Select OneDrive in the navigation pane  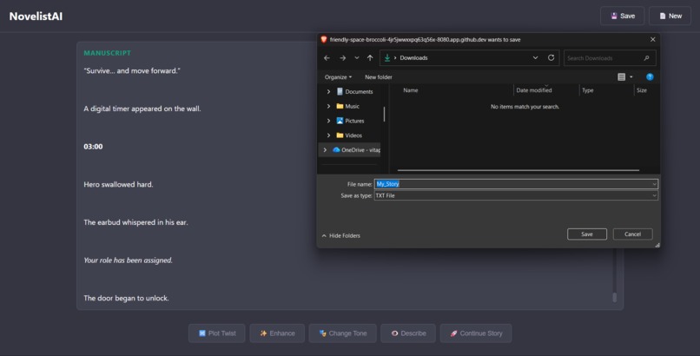click(x=356, y=150)
